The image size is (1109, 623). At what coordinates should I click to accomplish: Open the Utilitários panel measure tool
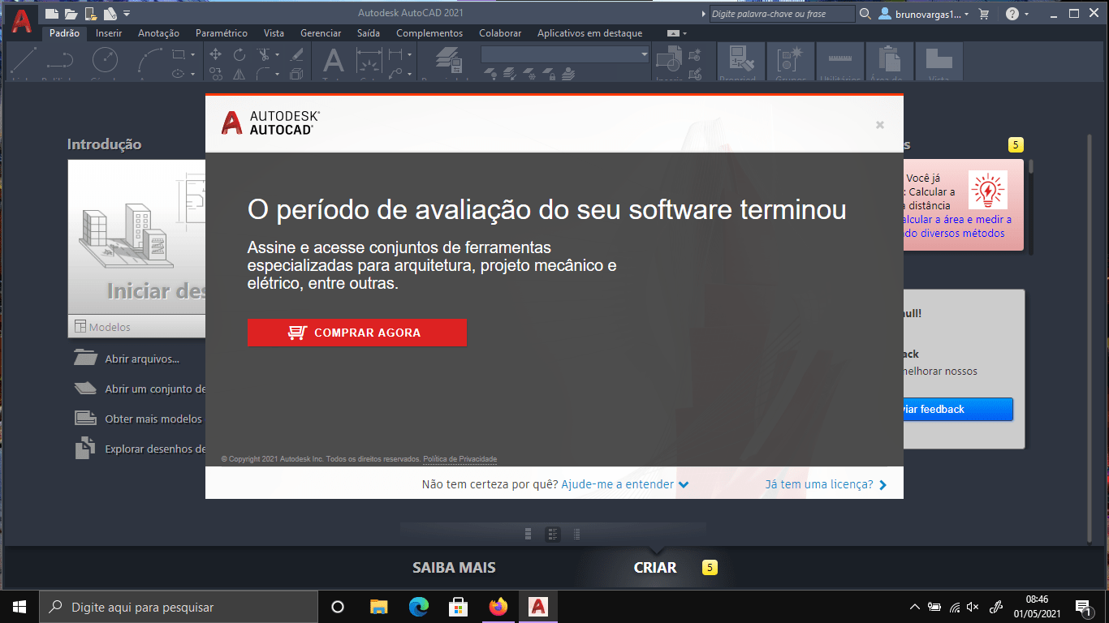[x=840, y=58]
